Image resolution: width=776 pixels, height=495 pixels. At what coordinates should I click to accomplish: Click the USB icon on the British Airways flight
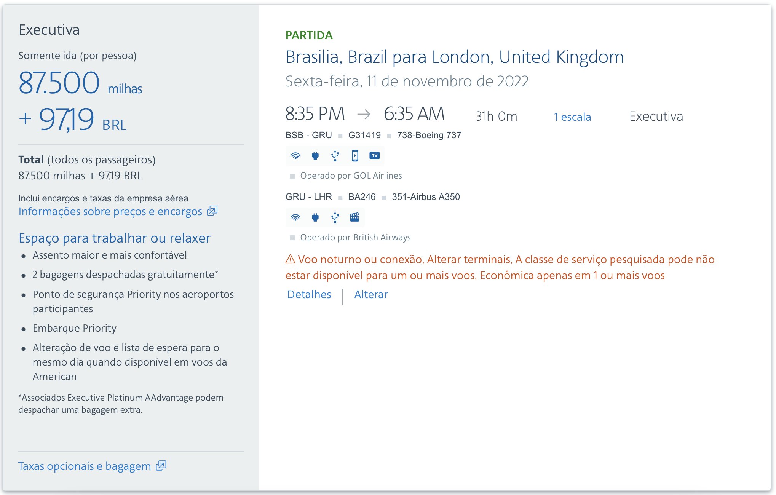pos(335,217)
